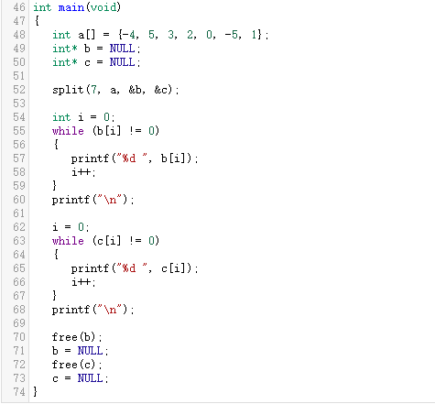Click the free(c) statement
Image resolution: width=435 pixels, height=404 pixels.
tap(77, 365)
